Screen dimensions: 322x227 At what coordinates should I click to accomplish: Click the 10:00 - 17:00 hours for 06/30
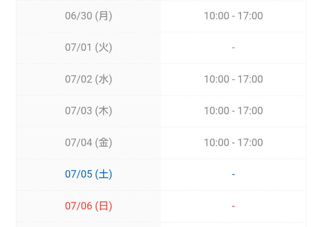click(x=233, y=16)
